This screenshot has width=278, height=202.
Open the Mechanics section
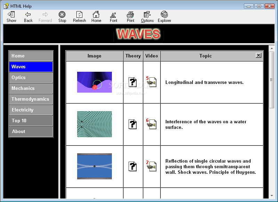31,88
